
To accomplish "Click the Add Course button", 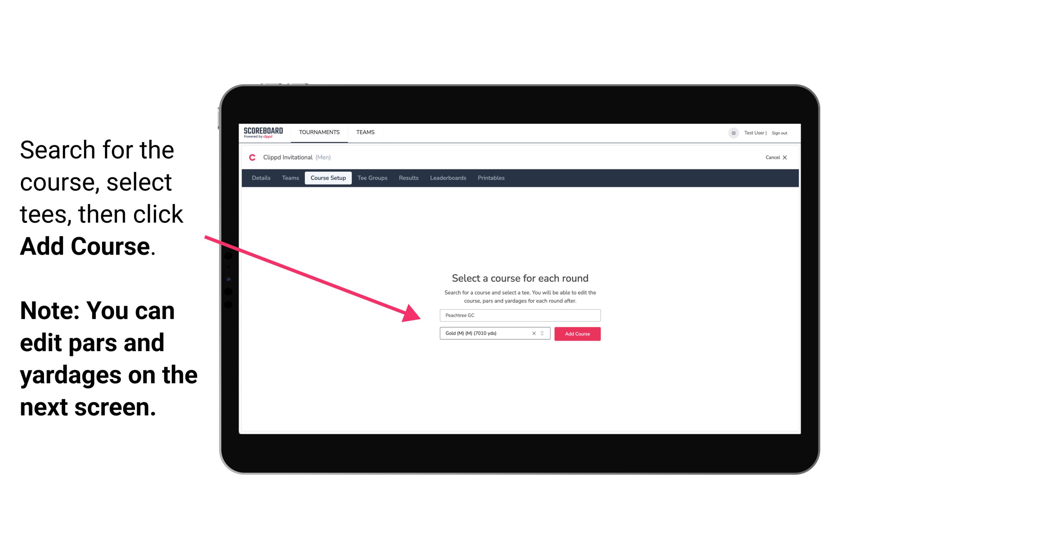I will point(577,334).
